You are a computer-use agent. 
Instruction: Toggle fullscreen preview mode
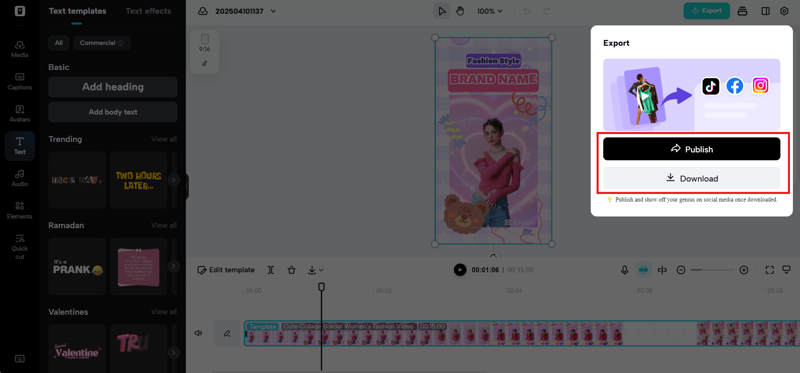769,270
